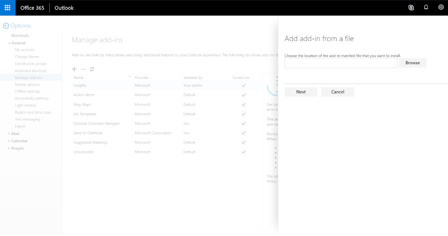The width and height of the screenshot is (448, 236).
Task: Select the Suggested Meetings row name
Action: tap(90, 142)
